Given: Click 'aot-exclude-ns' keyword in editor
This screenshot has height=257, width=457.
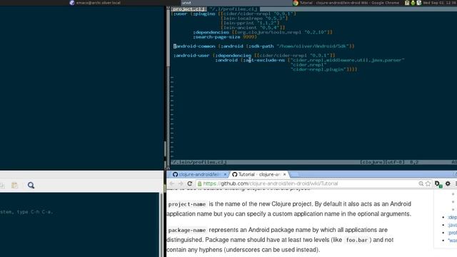Looking at the screenshot, I should click(264, 60).
